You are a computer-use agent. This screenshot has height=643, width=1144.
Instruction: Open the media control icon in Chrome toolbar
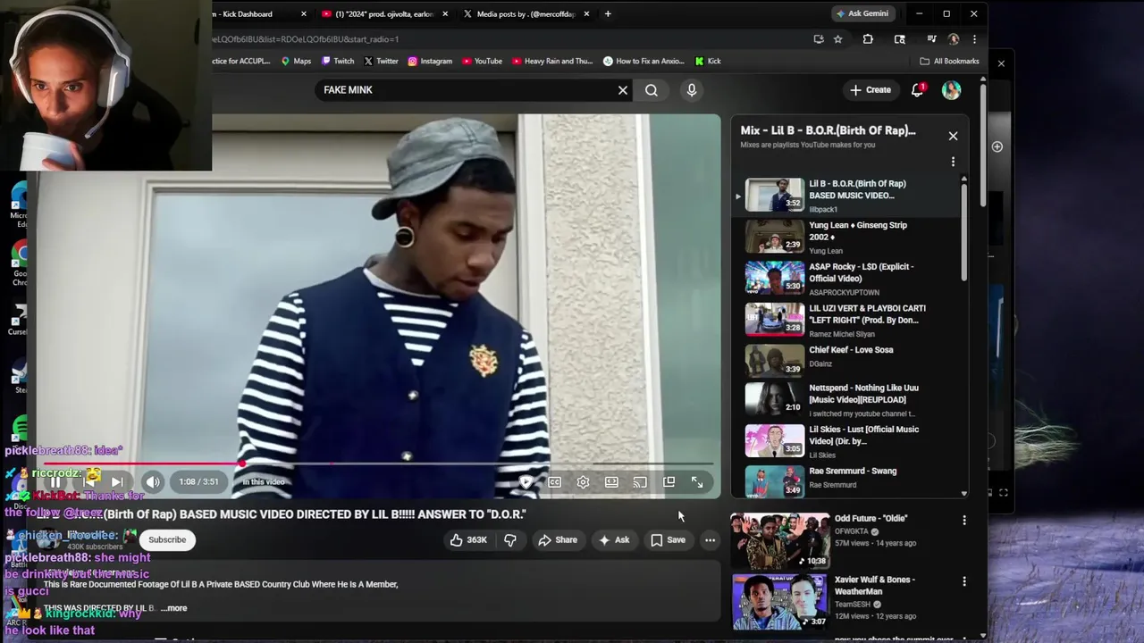coord(931,39)
